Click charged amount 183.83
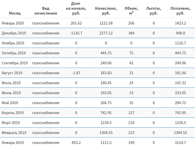This screenshot has width=195, height=147. coord(106,73)
